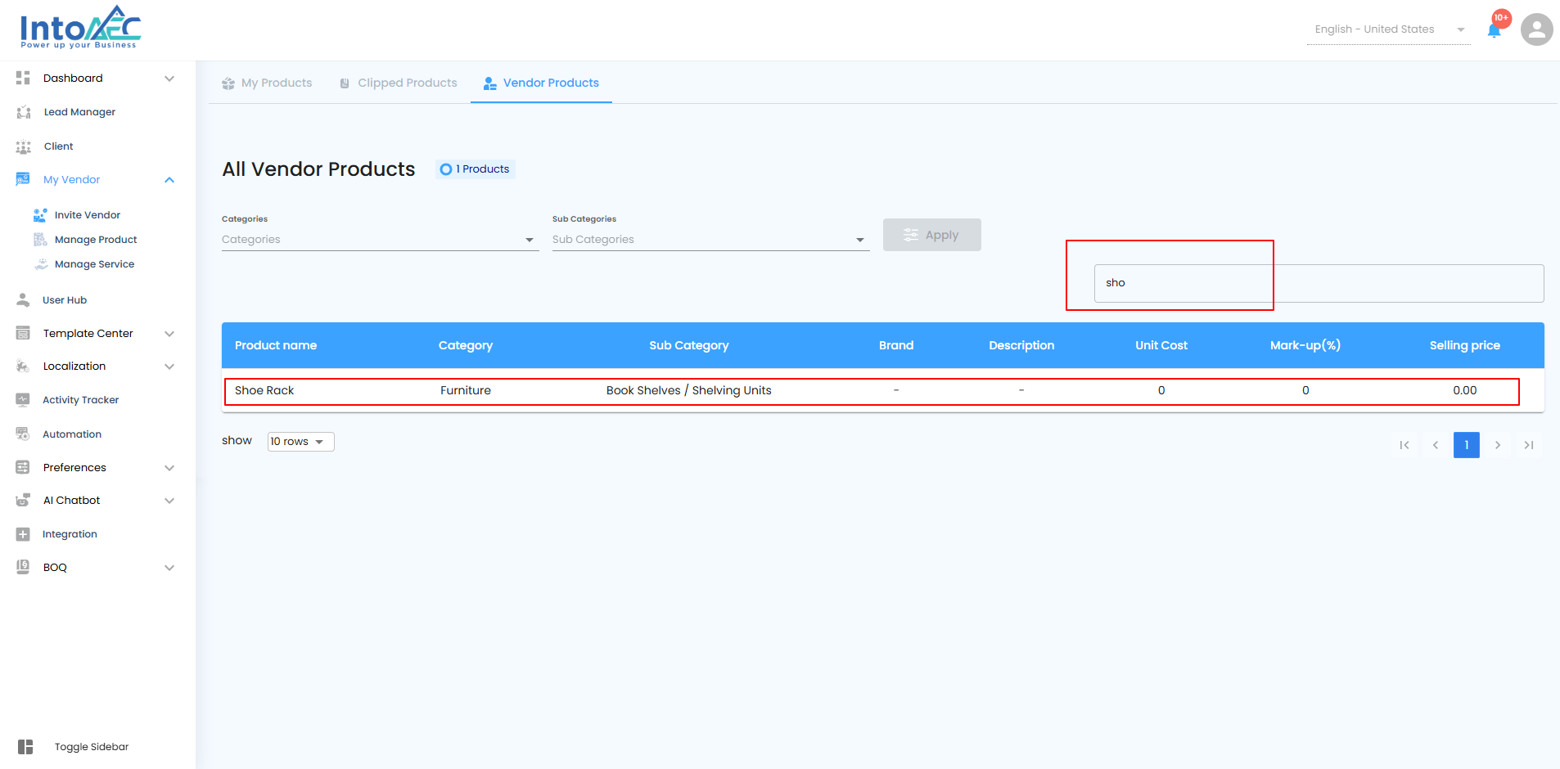
Task: Click the 1 Products count badge
Action: tap(475, 169)
